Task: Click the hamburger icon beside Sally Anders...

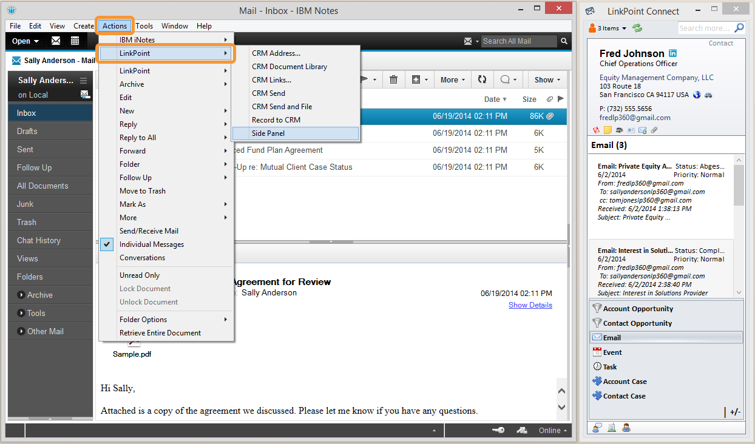Action: 83,81
